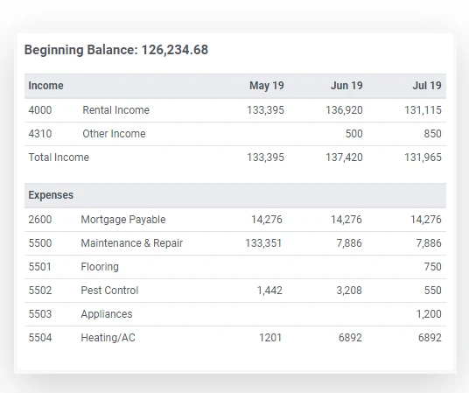469x393 pixels.
Task: Select account code 4310
Action: click(x=40, y=134)
